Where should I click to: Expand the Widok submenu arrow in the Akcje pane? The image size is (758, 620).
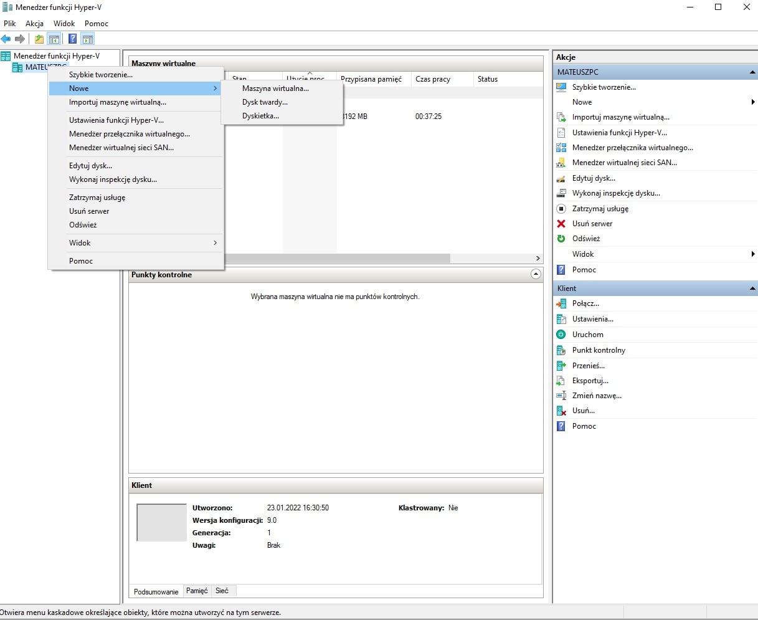tap(753, 254)
